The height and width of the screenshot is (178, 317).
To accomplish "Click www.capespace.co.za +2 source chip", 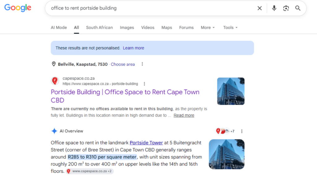I will coord(89,171).
